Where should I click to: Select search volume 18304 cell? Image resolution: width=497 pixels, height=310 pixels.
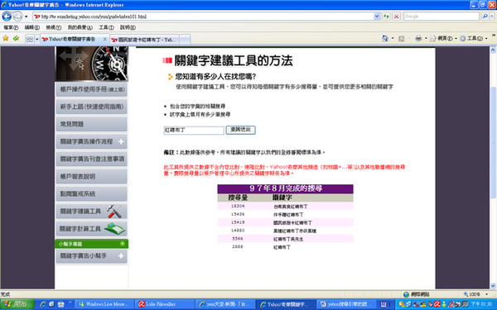coord(238,206)
